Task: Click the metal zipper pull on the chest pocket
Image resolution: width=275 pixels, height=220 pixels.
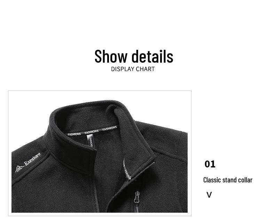Action: pos(137,197)
